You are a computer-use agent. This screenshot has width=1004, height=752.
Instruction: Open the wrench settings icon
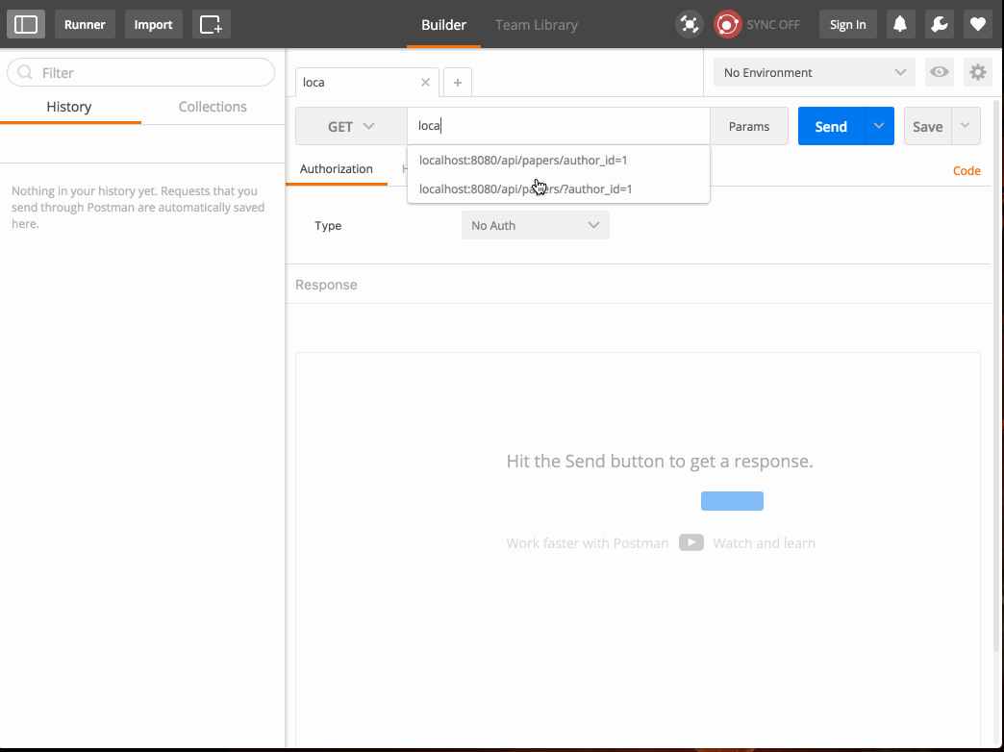[x=940, y=24]
